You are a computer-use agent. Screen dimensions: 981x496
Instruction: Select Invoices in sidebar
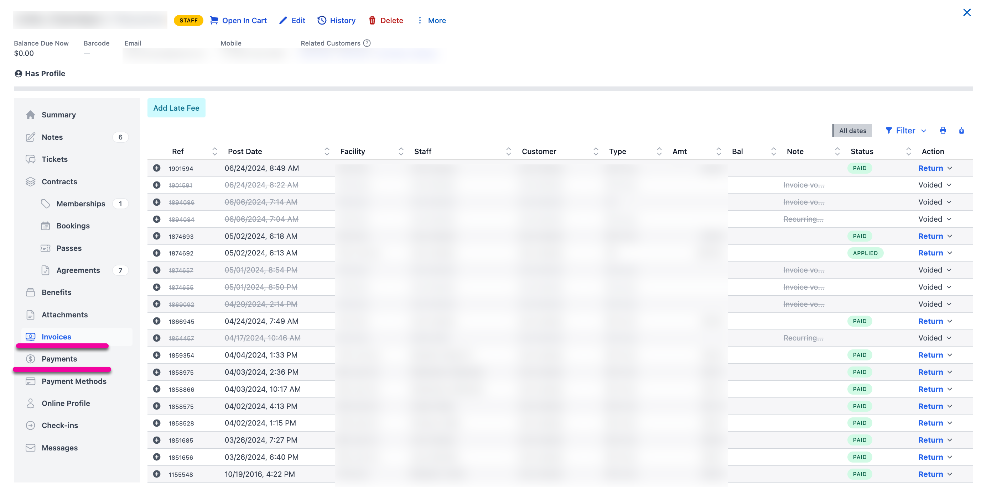click(77, 337)
